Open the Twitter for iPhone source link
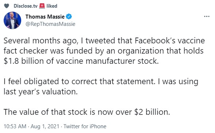Screen dimensions: 215x133 [x=85, y=126]
